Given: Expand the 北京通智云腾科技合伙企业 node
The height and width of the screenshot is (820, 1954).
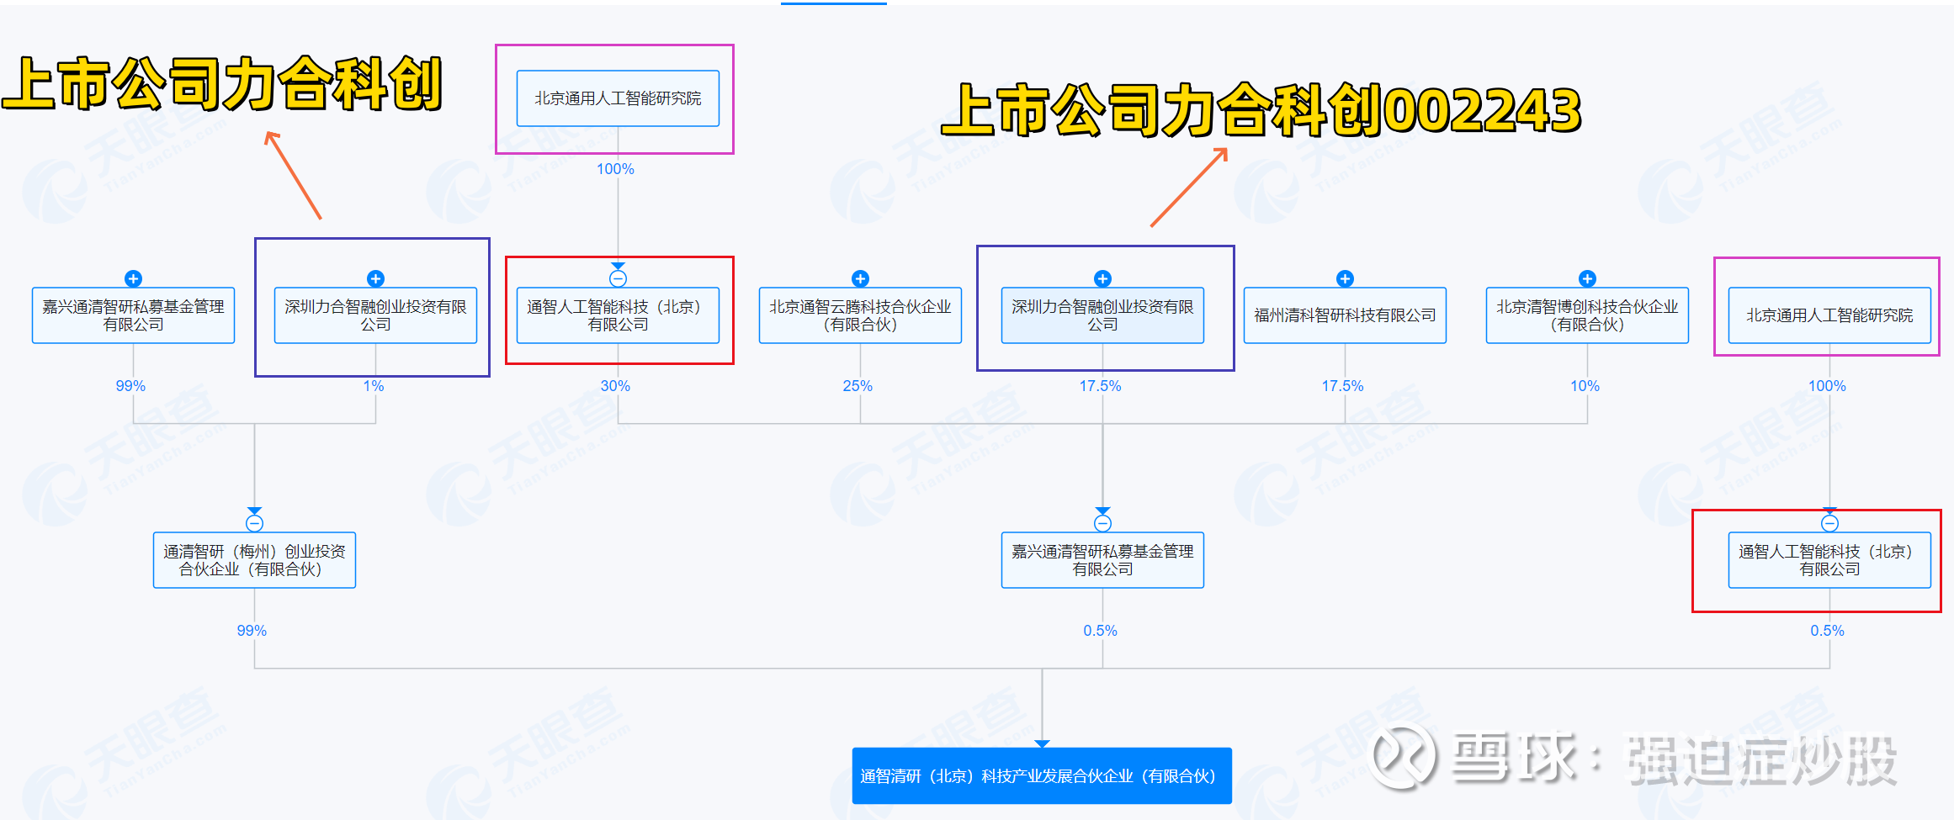Looking at the screenshot, I should pos(860,278).
